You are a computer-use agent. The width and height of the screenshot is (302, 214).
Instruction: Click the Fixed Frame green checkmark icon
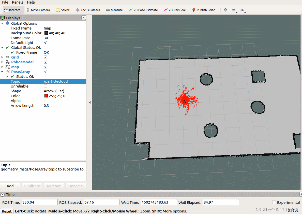point(12,52)
